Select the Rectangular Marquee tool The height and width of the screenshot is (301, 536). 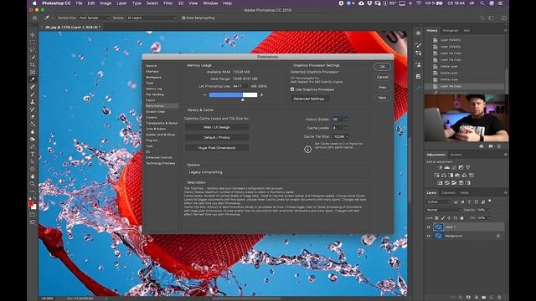point(33,43)
